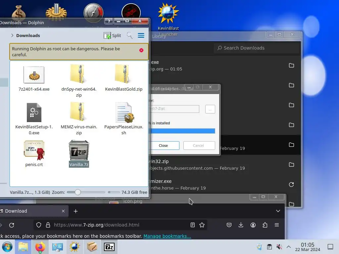Click the 7z taskbar icon
The width and height of the screenshot is (339, 254).
[109, 247]
